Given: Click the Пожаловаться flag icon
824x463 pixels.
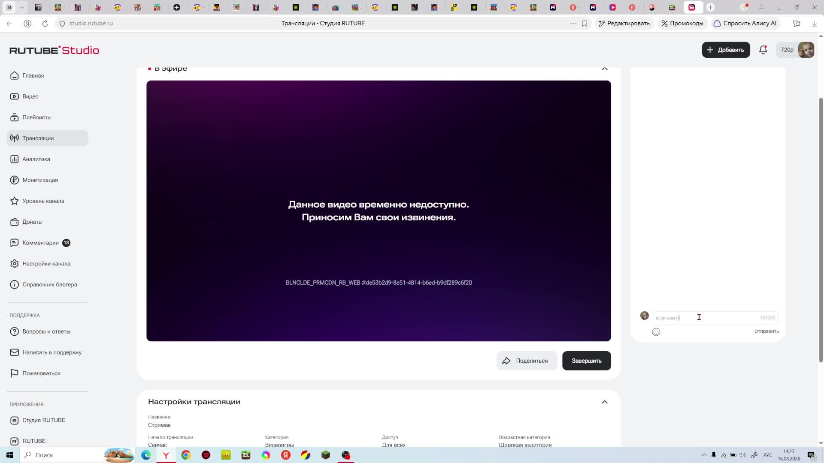Looking at the screenshot, I should pos(14,373).
